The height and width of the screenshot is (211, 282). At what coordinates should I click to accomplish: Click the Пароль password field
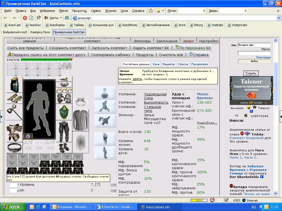[254, 53]
